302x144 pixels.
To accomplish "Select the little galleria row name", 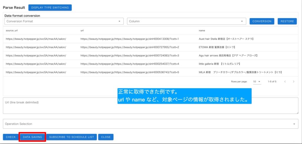I will [220, 64].
